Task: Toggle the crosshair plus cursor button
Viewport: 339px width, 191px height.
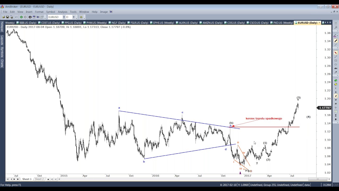Action: 336,108
